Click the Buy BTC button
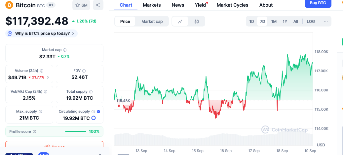Image resolution: width=343 pixels, height=155 pixels. (318, 3)
